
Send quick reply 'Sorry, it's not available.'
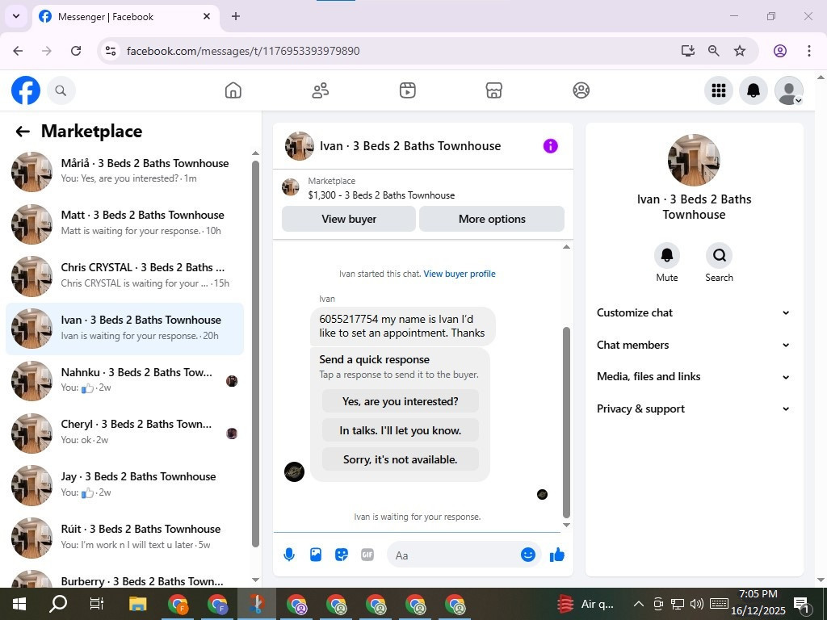pos(401,459)
